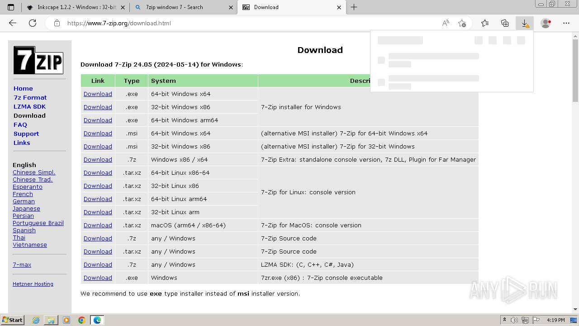This screenshot has height=326, width=579.
Task: Open volume control in tray
Action: (x=515, y=320)
